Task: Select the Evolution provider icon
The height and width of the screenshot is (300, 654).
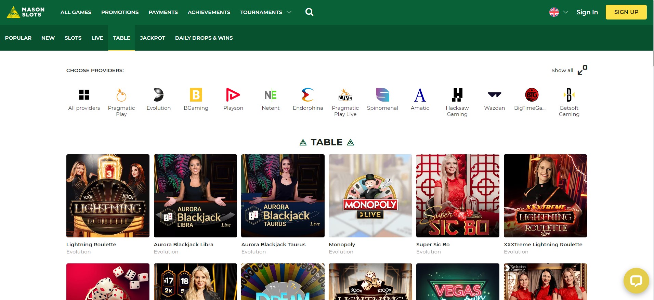Action: point(158,95)
